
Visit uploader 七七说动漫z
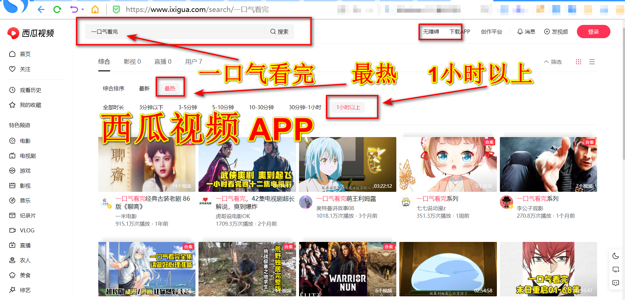(x=431, y=208)
